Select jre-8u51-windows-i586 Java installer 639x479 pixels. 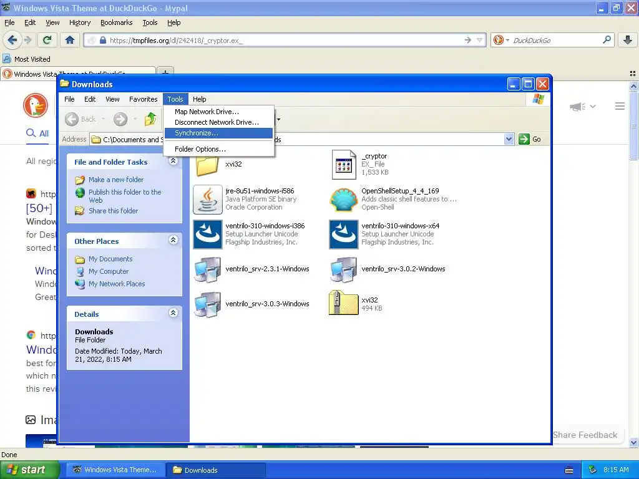pyautogui.click(x=208, y=199)
